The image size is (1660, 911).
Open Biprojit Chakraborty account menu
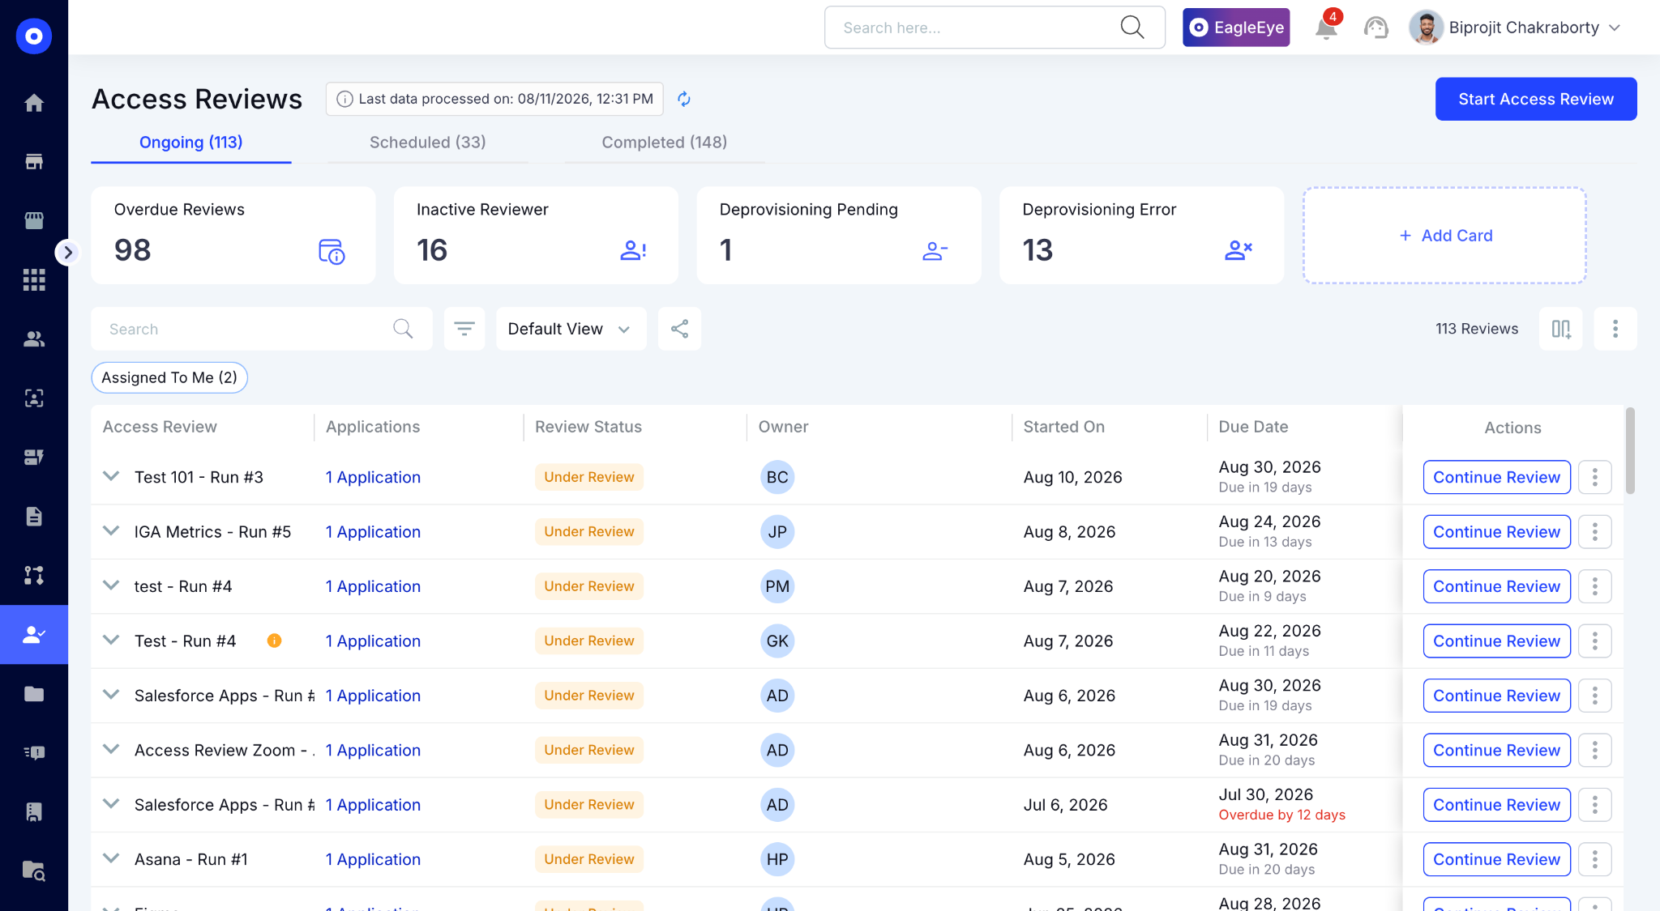coord(1515,28)
